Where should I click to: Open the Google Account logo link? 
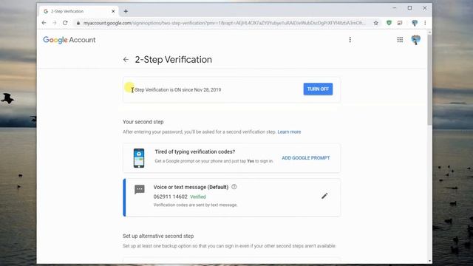[x=69, y=40]
